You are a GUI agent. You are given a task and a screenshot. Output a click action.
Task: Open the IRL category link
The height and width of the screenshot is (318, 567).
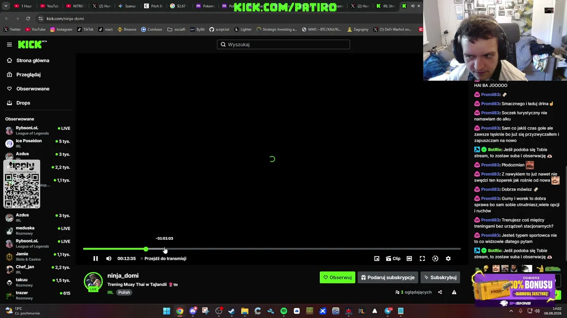pyautogui.click(x=110, y=292)
